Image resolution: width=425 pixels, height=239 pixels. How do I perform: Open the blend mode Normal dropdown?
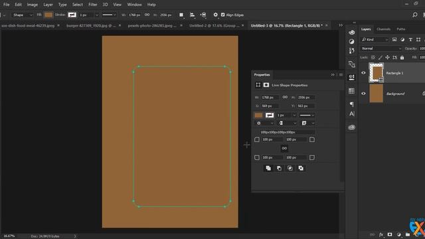coord(381,48)
